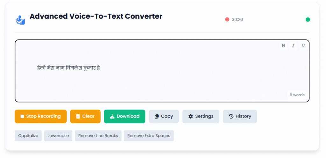This screenshot has height=158, width=326.
Task: Click the microphone app logo icon
Action: coord(20,20)
